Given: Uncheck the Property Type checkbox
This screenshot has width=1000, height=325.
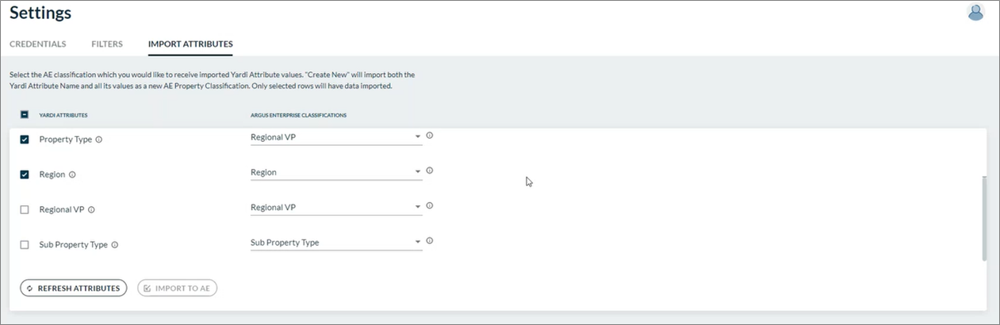Looking at the screenshot, I should [x=25, y=140].
